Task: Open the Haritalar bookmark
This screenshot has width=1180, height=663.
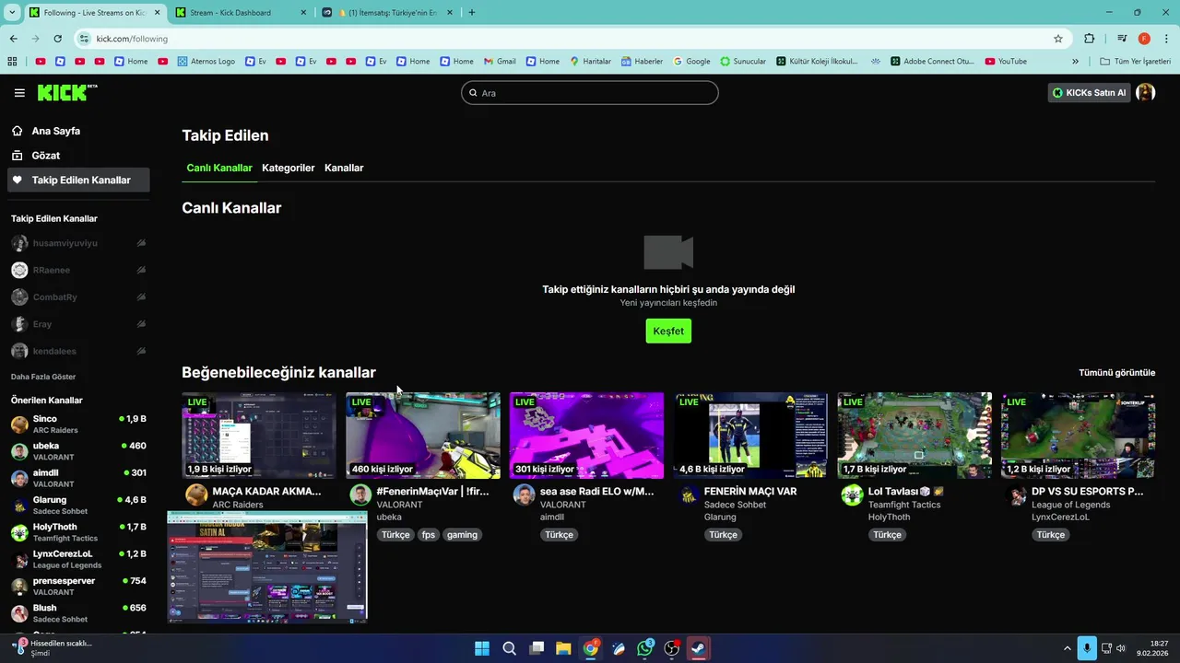Action: coord(590,61)
